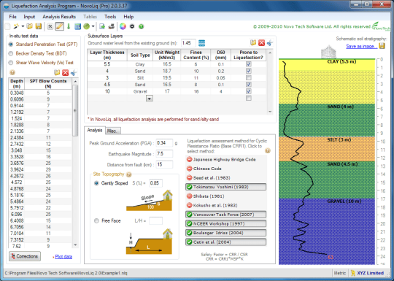Switch to the Misc. tab
Viewport: 394px width, 281px height.
(x=112, y=131)
